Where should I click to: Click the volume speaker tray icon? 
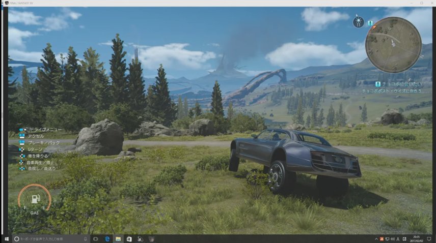(x=392, y=239)
